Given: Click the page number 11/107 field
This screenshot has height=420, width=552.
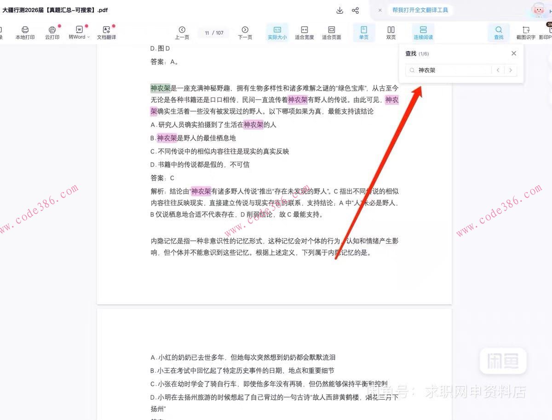Looking at the screenshot, I should [x=213, y=33].
